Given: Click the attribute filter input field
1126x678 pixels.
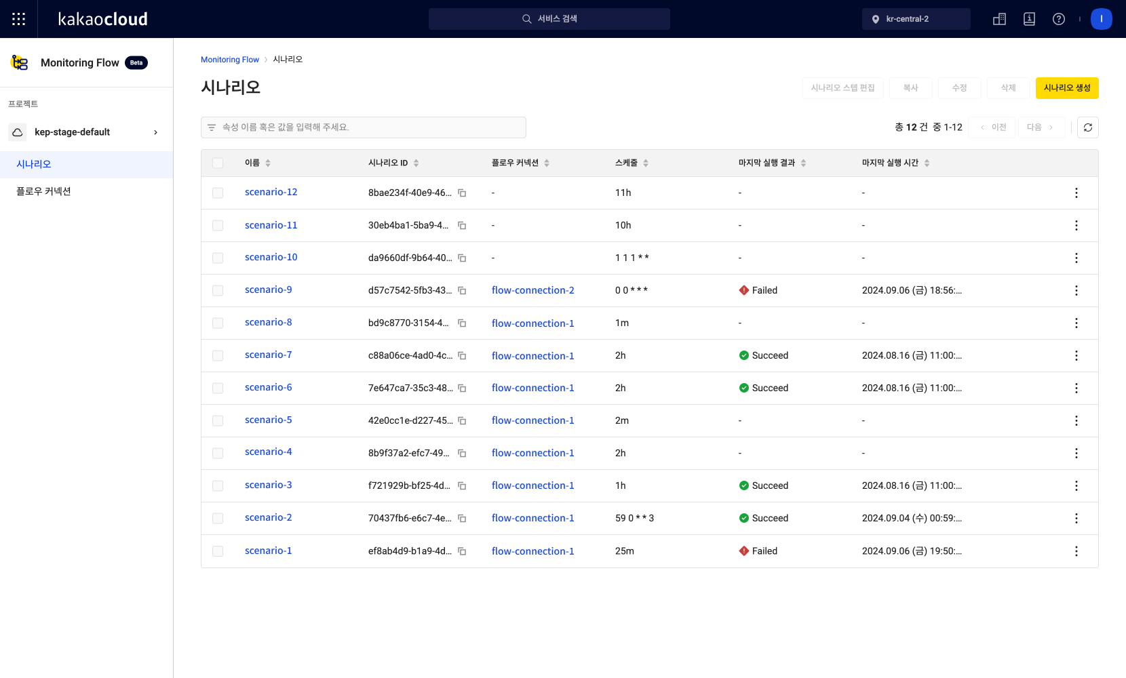Looking at the screenshot, I should (x=364, y=127).
